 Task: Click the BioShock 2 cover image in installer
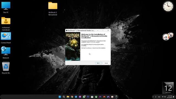pos(73,46)
